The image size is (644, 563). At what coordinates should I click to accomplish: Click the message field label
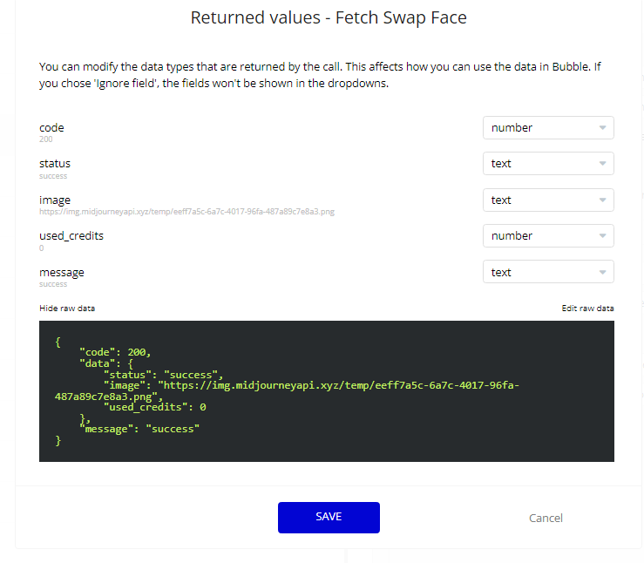pyautogui.click(x=62, y=272)
